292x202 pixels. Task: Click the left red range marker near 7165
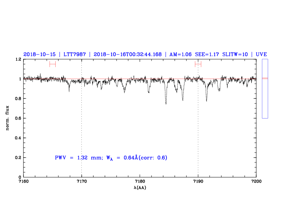point(52,64)
